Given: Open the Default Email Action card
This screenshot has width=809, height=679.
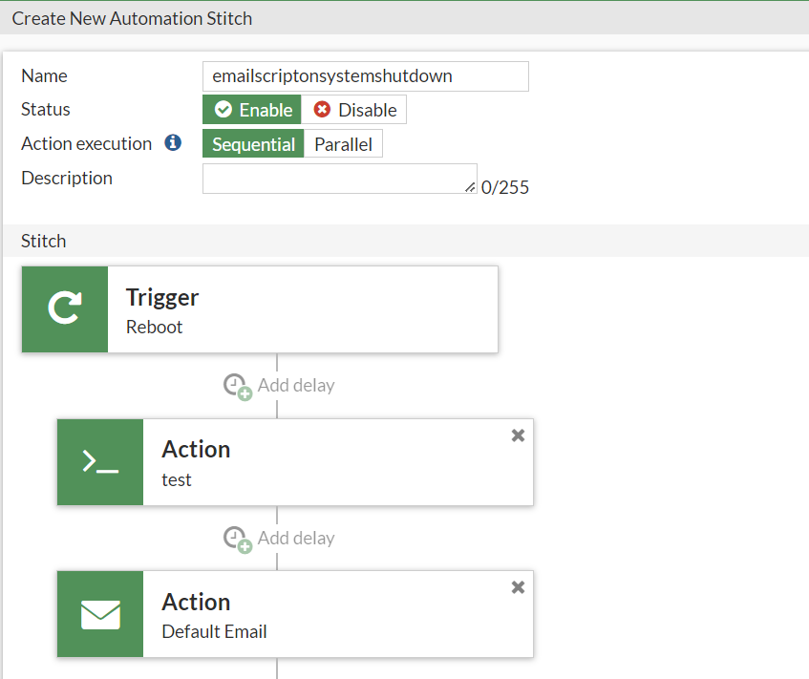Looking at the screenshot, I should coord(325,614).
